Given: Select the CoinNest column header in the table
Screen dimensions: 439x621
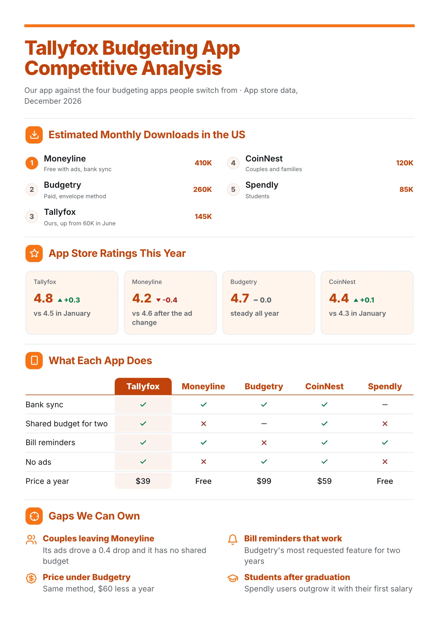Looking at the screenshot, I should tap(325, 386).
